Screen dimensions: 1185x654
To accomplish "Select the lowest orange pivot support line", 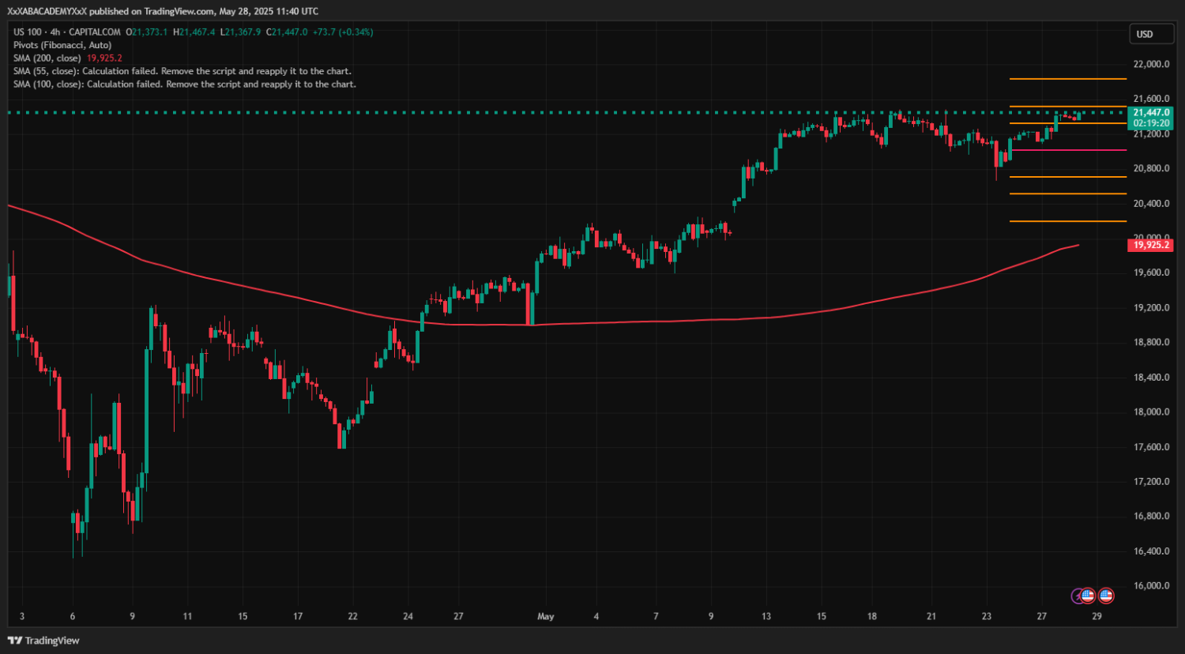I will coord(1067,221).
